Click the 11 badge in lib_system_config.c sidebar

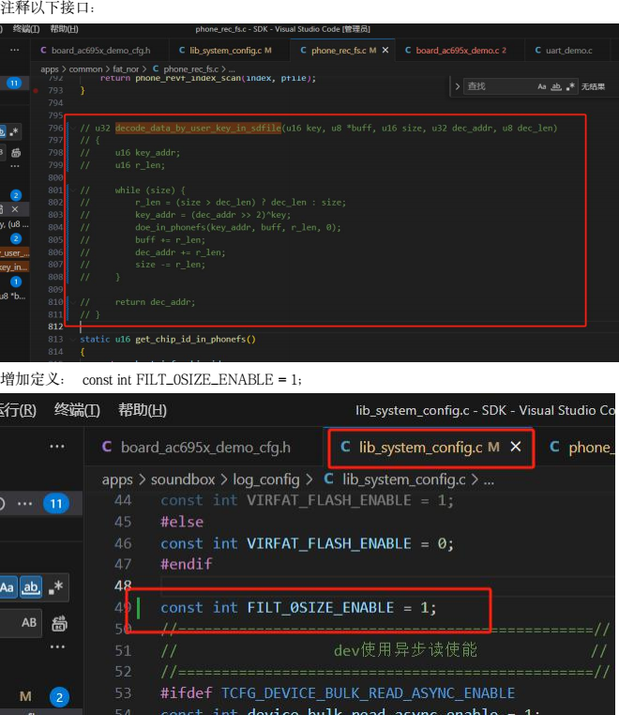tap(56, 504)
